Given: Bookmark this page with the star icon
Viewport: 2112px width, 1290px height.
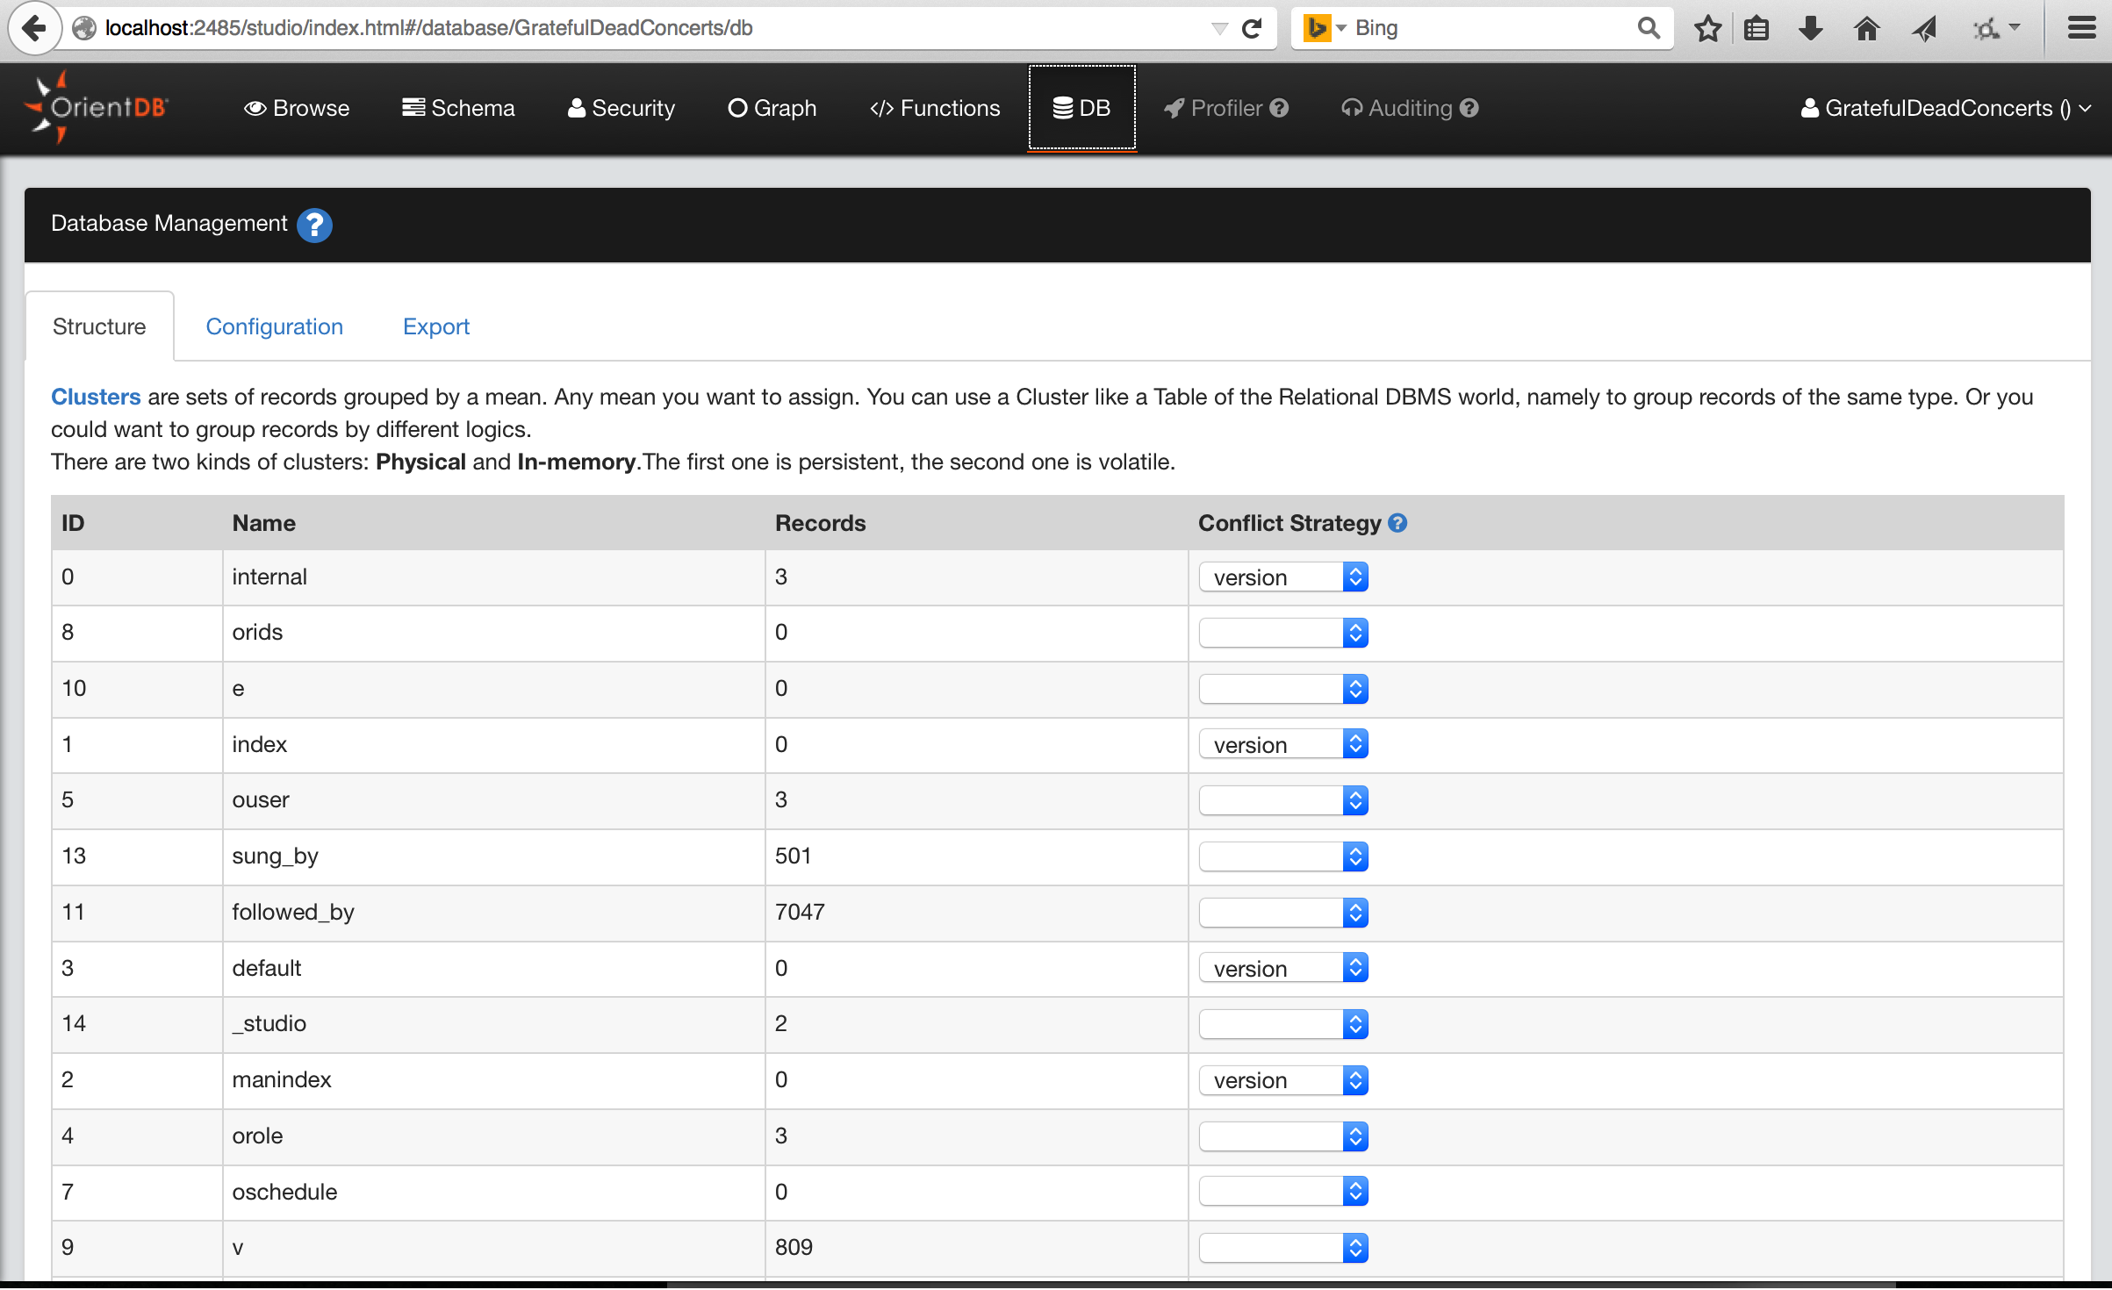Looking at the screenshot, I should (1707, 28).
